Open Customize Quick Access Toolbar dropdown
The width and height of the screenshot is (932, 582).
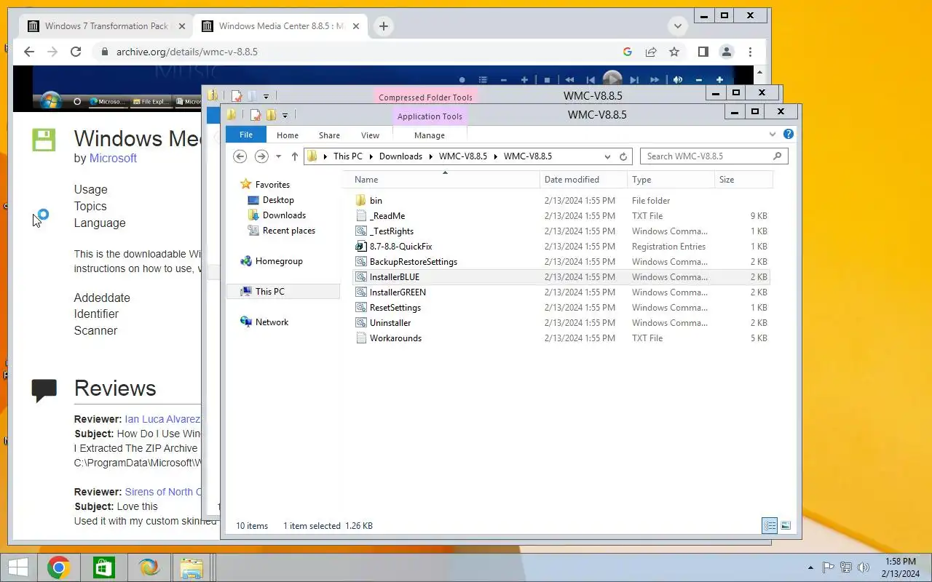(x=285, y=115)
